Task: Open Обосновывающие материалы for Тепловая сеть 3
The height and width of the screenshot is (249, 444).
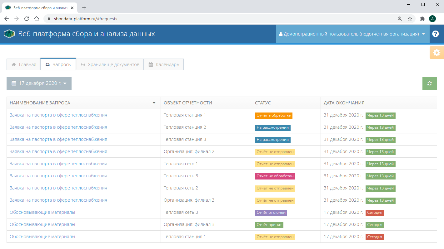Action: tap(42, 212)
